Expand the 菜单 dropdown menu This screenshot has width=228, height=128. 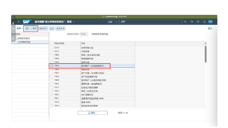point(20,28)
